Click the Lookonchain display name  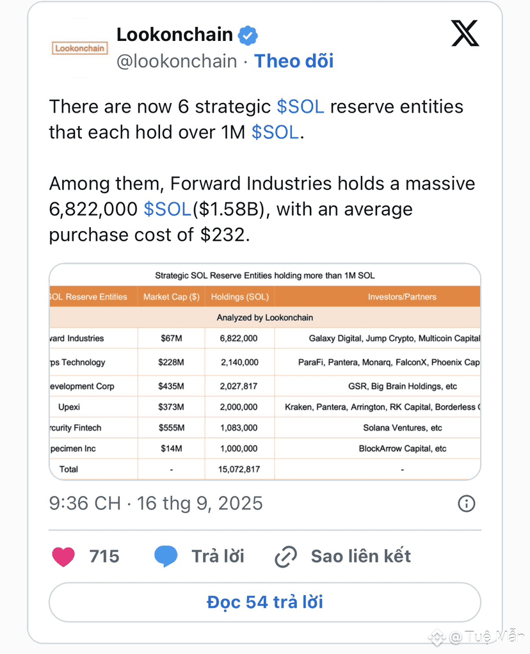pyautogui.click(x=175, y=35)
